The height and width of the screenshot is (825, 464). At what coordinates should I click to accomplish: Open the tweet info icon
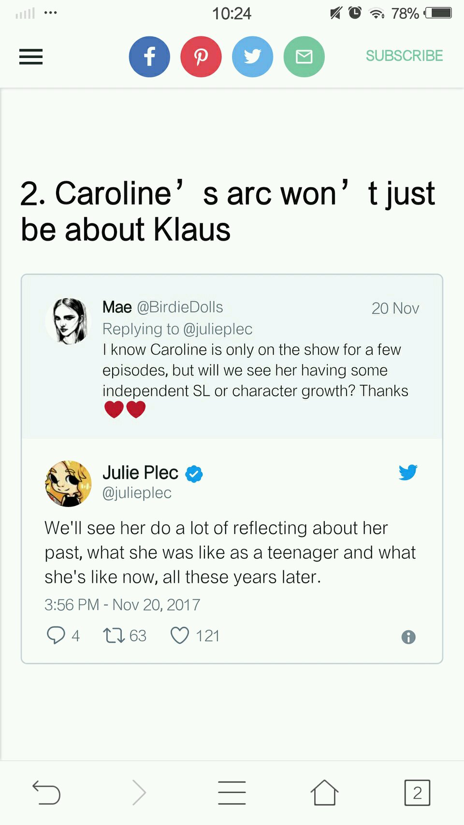point(408,637)
